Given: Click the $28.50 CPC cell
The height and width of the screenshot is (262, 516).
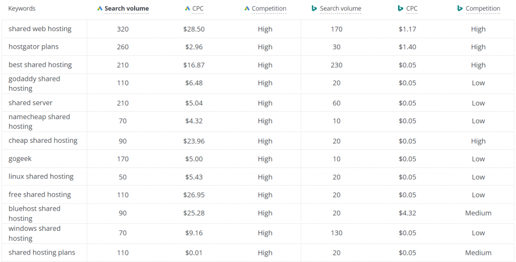Looking at the screenshot, I should (194, 29).
